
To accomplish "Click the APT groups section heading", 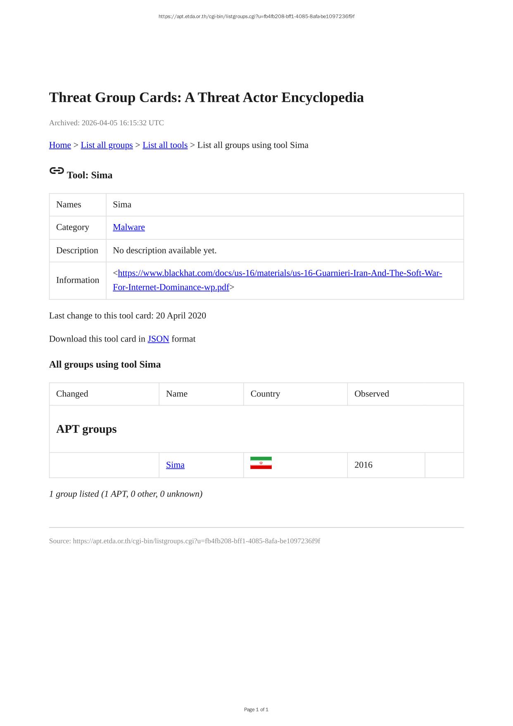I will coord(86,429).
